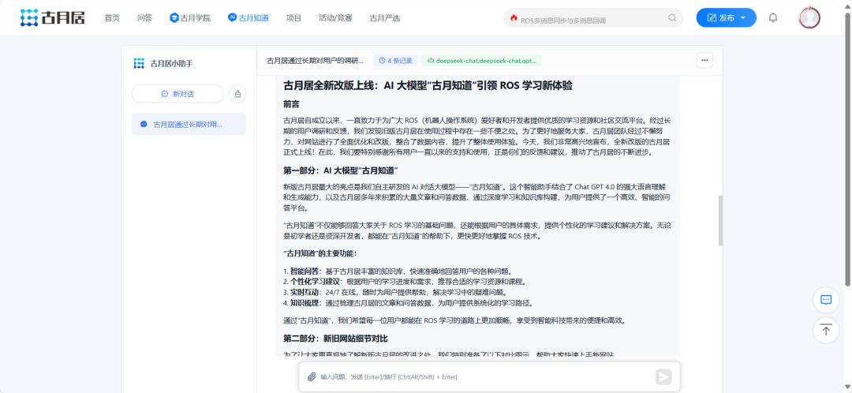Open the 4 条记录 history badge

click(395, 61)
